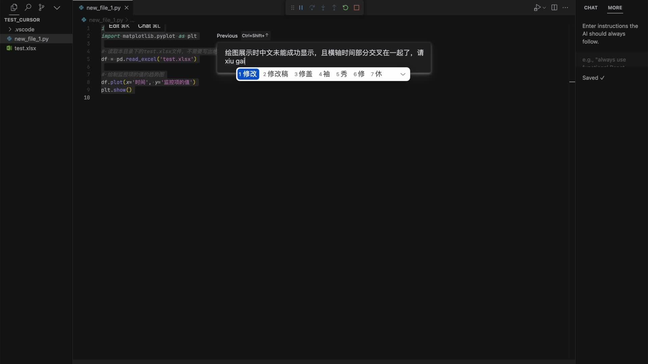Viewport: 648px width, 364px height.
Task: Restart the debug session
Action: pyautogui.click(x=345, y=8)
